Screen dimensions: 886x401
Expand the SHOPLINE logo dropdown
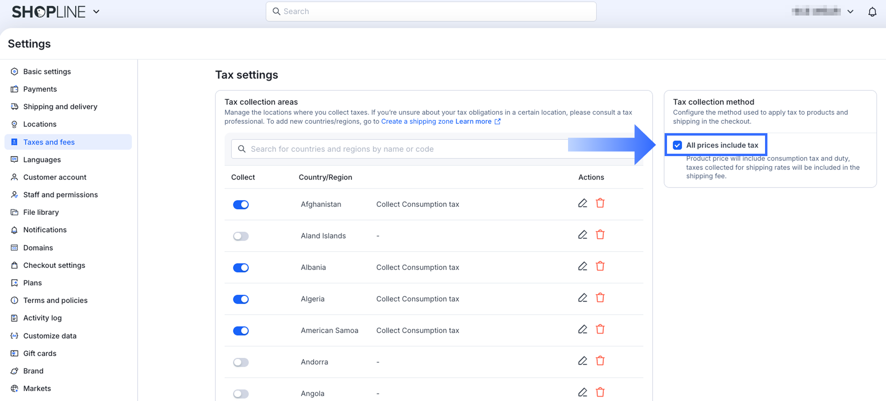[x=96, y=11]
